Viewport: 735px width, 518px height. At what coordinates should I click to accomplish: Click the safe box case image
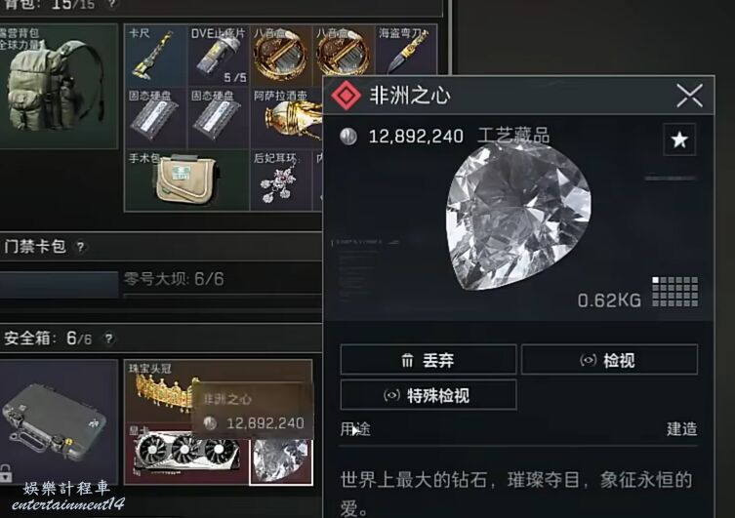pyautogui.click(x=58, y=421)
